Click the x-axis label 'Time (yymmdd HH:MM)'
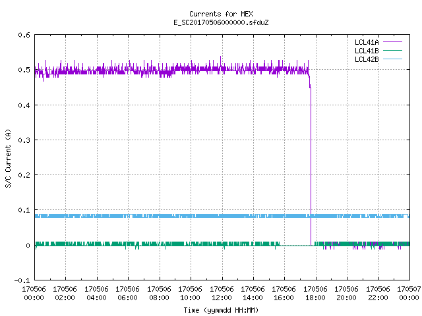 pos(221,310)
